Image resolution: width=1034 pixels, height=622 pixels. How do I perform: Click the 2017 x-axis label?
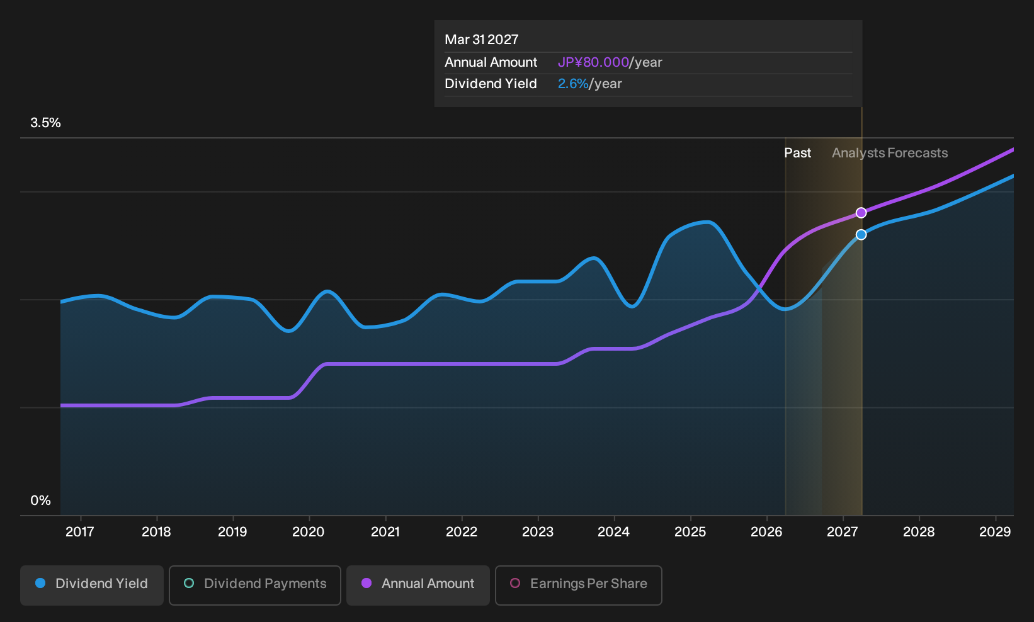pyautogui.click(x=80, y=532)
